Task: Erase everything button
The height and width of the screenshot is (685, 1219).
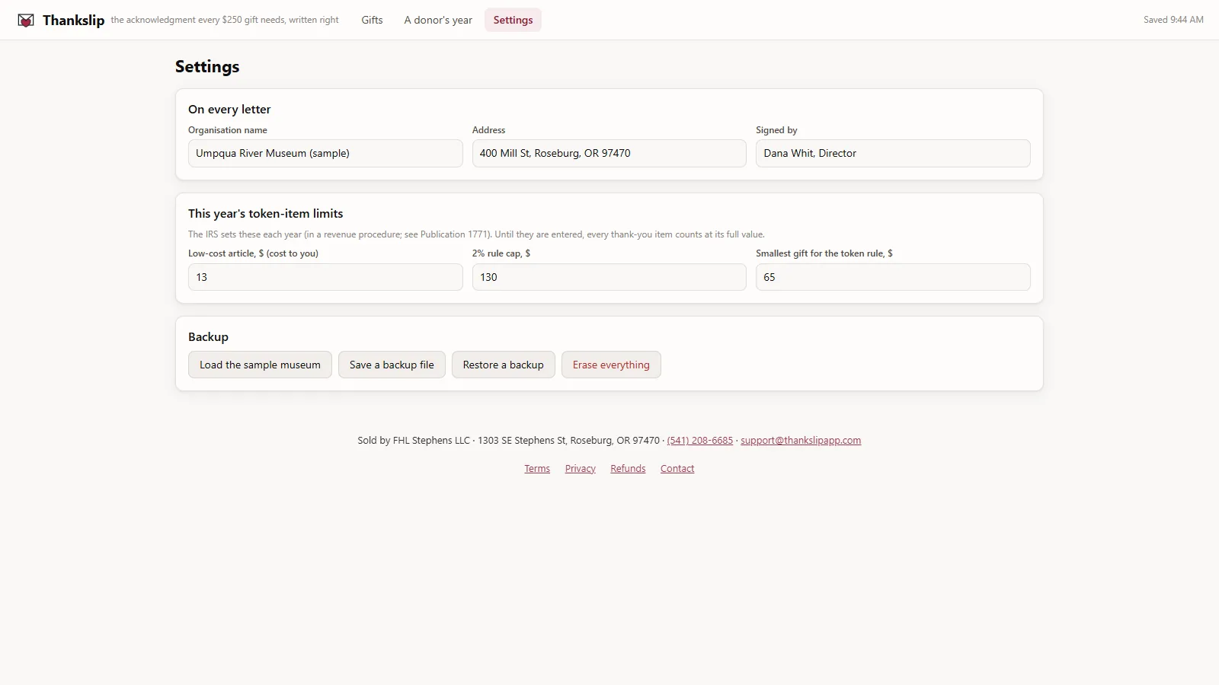Action: (x=611, y=365)
